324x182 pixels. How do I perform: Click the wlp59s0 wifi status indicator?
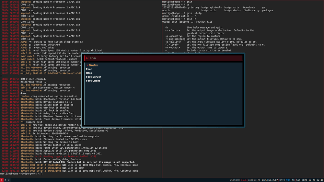pos(239,180)
